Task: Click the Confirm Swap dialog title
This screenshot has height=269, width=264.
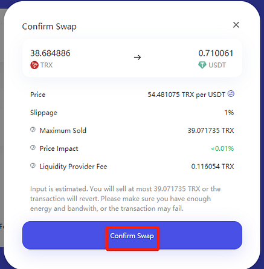Action: pos(50,27)
